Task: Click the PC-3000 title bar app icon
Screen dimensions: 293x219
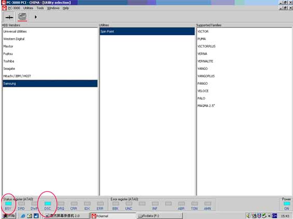Action: [4, 3]
